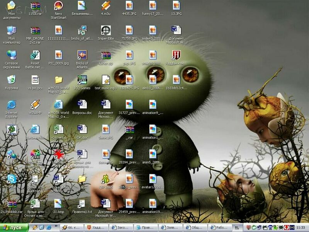This screenshot has height=232, width=309.
Task: Launch the QIP 2005 messenger shortcut
Action: coord(105,179)
